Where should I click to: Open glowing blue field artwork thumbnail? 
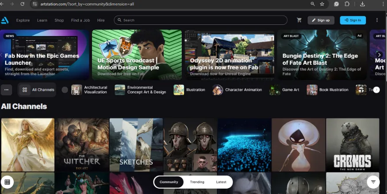(244, 145)
